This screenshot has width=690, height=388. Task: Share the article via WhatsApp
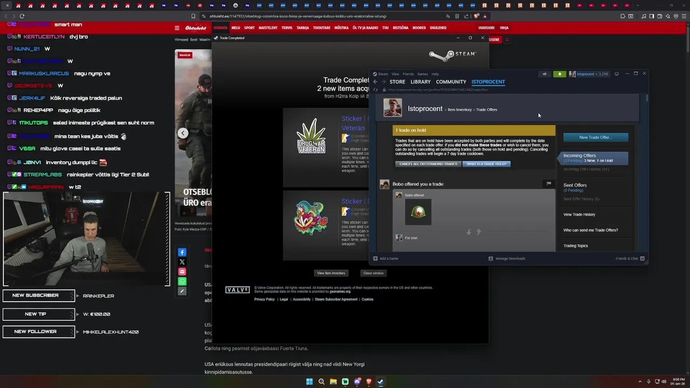182,281
